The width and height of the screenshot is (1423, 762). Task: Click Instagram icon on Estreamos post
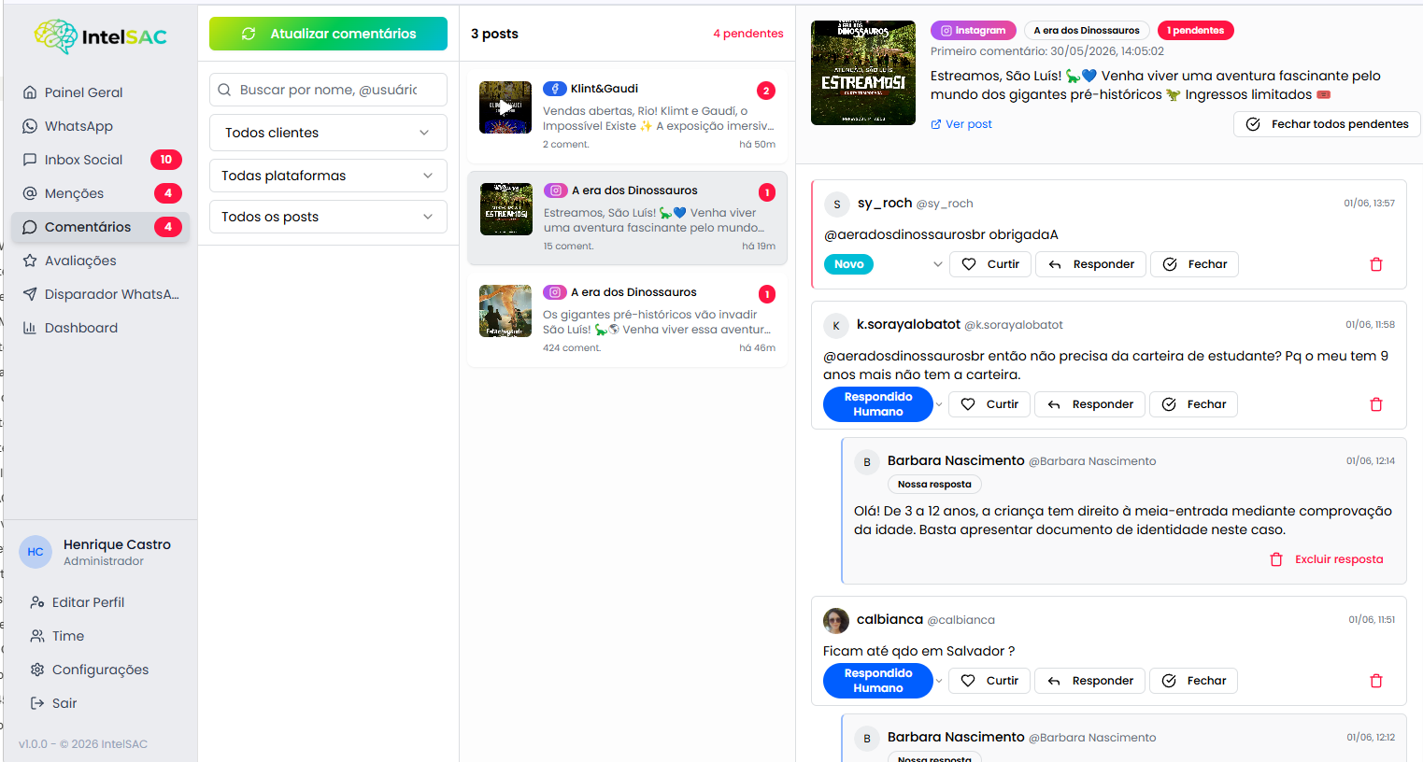coord(556,190)
